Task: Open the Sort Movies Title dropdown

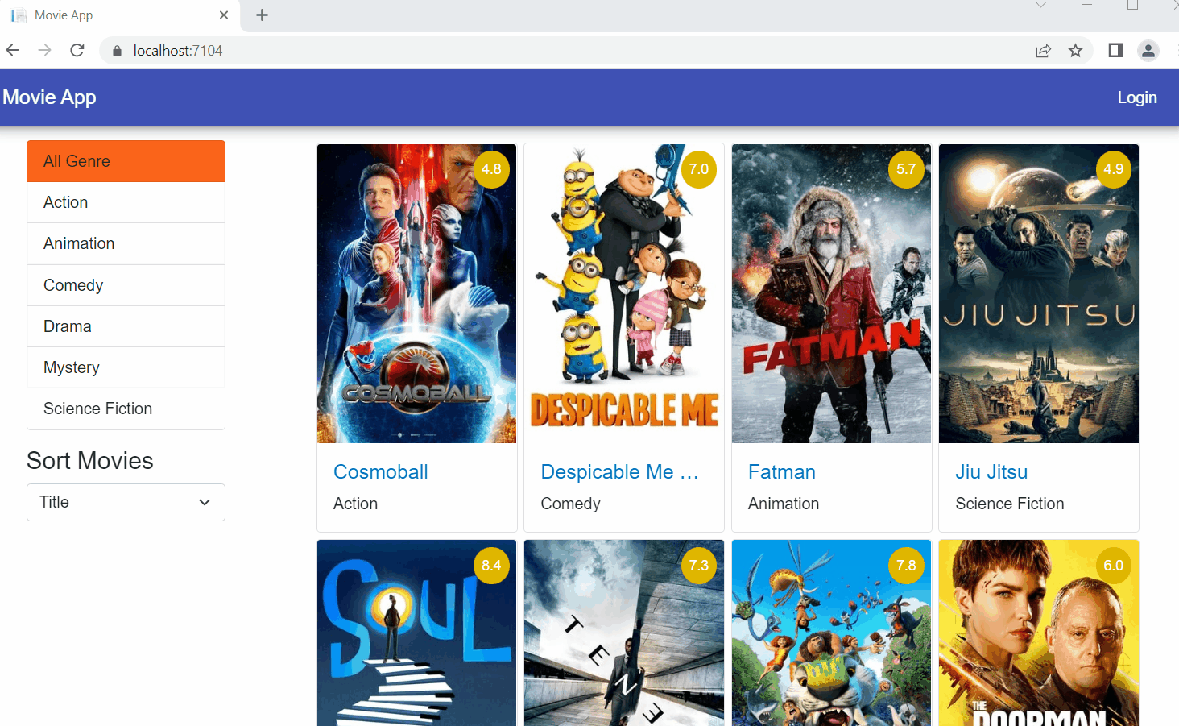Action: [x=126, y=502]
